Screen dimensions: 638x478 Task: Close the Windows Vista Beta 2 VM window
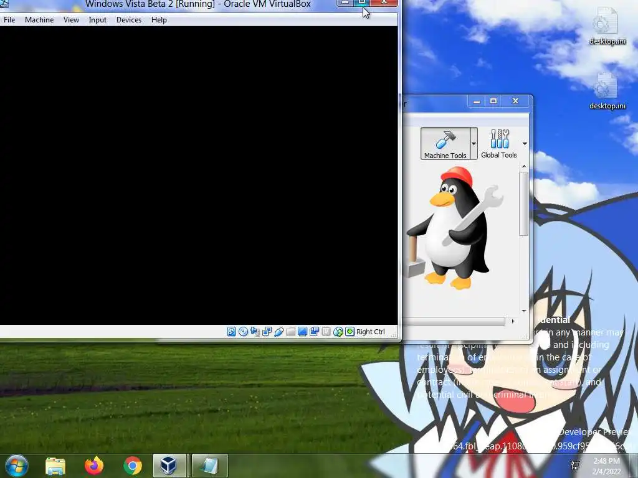[383, 3]
